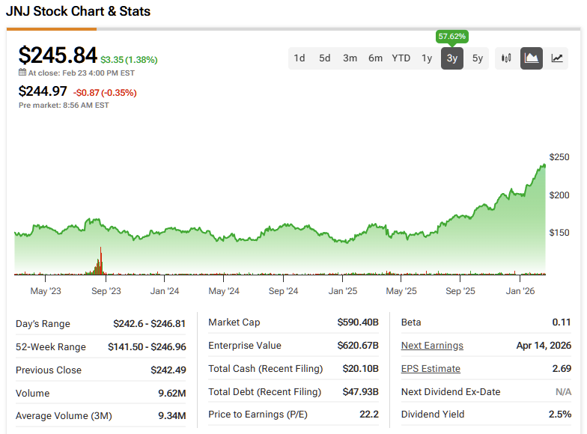Image resolution: width=587 pixels, height=434 pixels.
Task: Click the Sep '25 axis label
Action: click(x=460, y=291)
